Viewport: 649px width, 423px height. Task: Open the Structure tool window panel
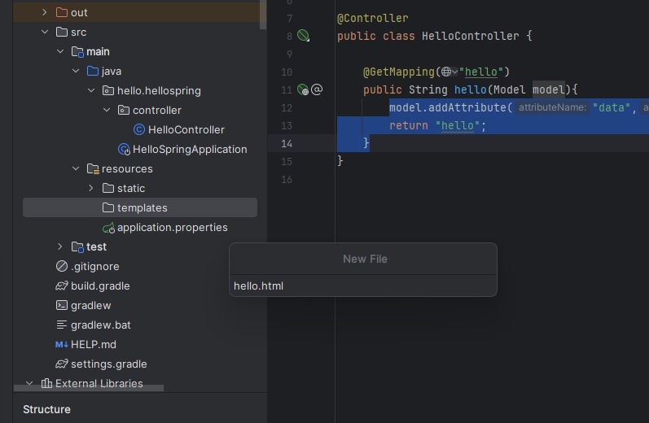pos(46,409)
